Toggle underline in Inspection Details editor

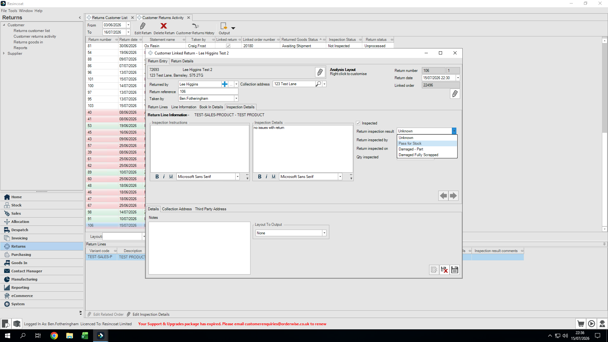274,177
